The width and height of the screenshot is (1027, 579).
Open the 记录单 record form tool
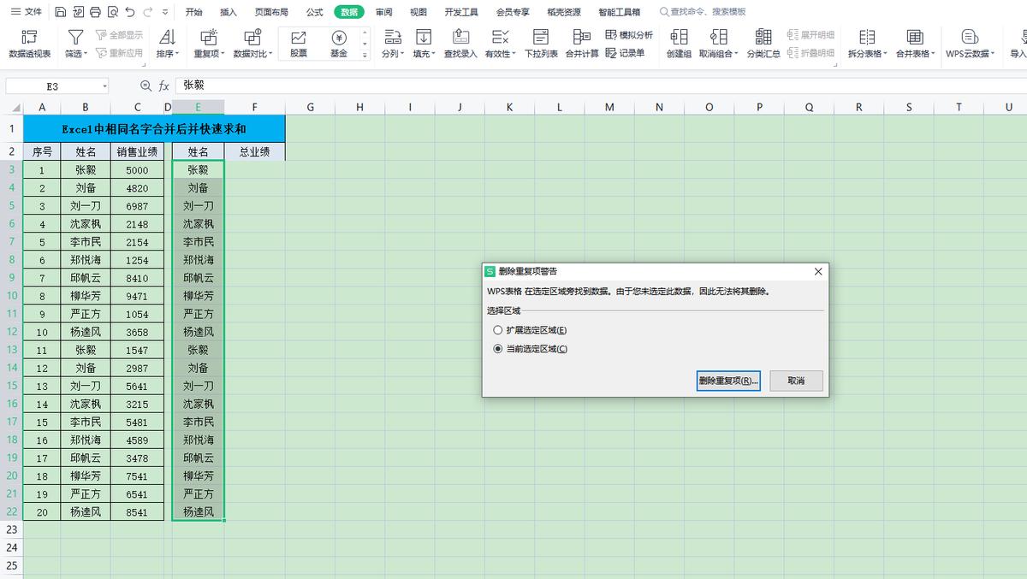(x=627, y=52)
